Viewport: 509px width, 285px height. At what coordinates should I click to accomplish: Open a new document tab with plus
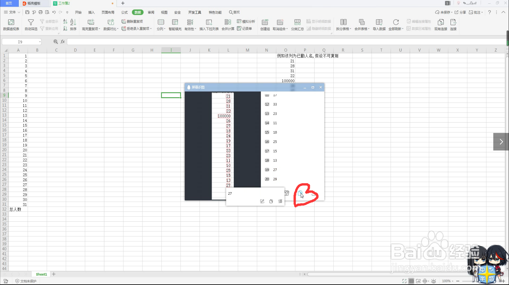click(123, 3)
